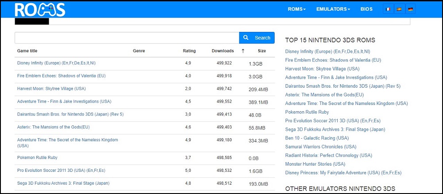The image size is (443, 194).
Task: Sort table by Genre column
Action: coord(139,51)
